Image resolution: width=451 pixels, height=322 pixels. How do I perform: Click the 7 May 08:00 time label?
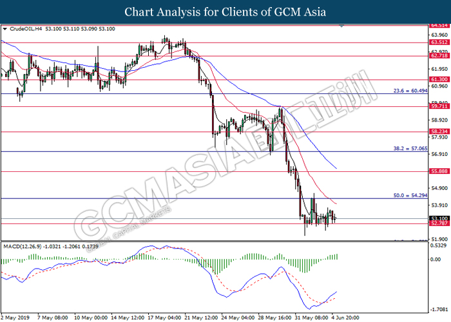pos(53,317)
